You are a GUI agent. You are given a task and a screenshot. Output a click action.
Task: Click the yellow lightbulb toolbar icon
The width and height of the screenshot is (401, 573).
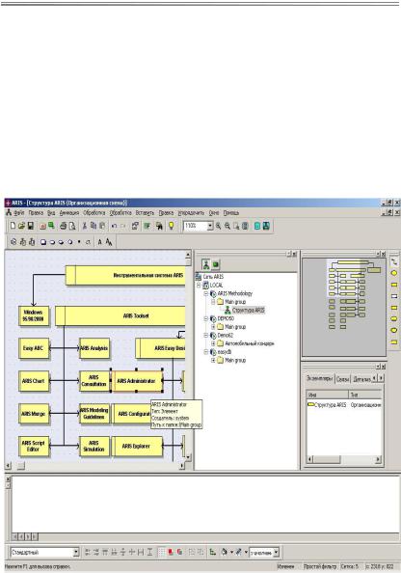pos(171,226)
